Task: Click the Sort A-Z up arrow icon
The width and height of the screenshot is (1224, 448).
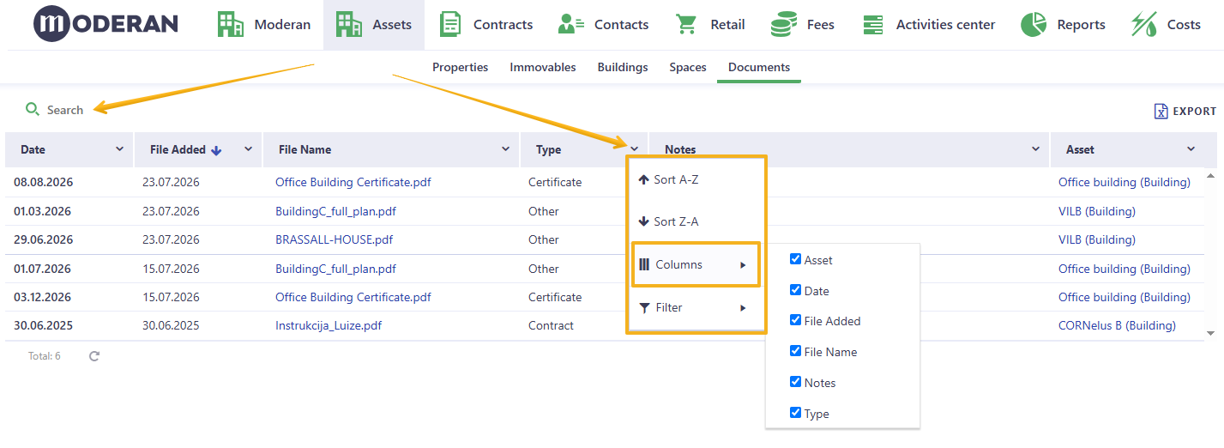Action: coord(643,180)
